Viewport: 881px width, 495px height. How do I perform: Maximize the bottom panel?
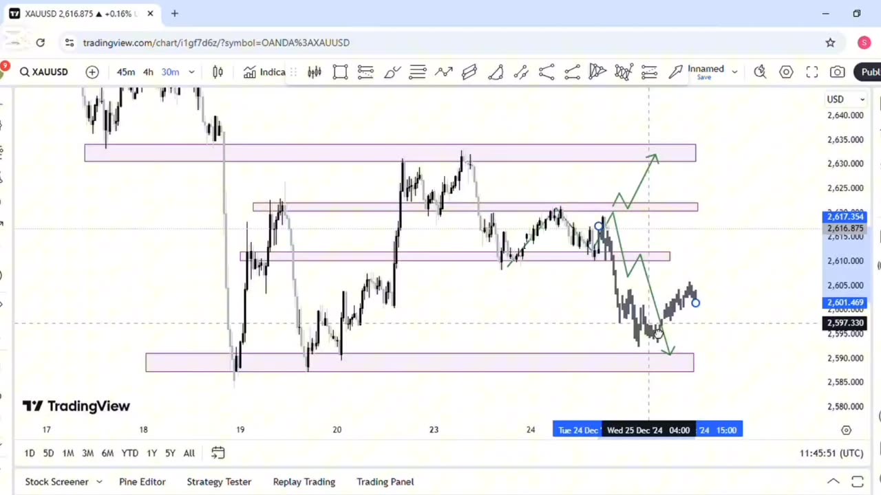point(858,482)
